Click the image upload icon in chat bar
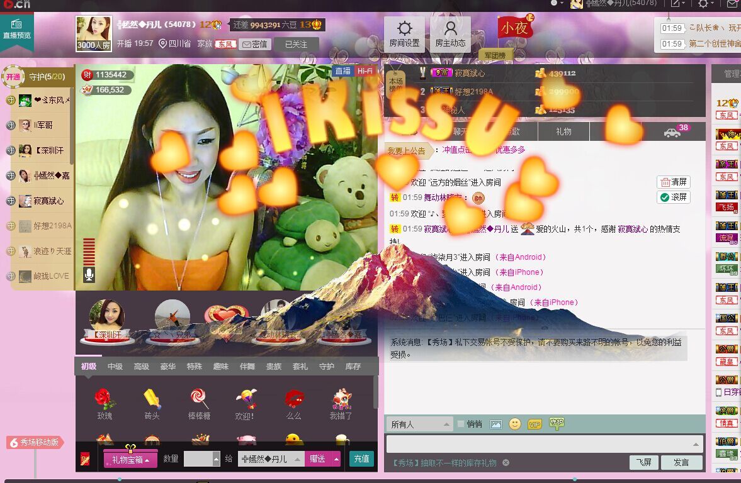Image resolution: width=741 pixels, height=483 pixels. 495,425
